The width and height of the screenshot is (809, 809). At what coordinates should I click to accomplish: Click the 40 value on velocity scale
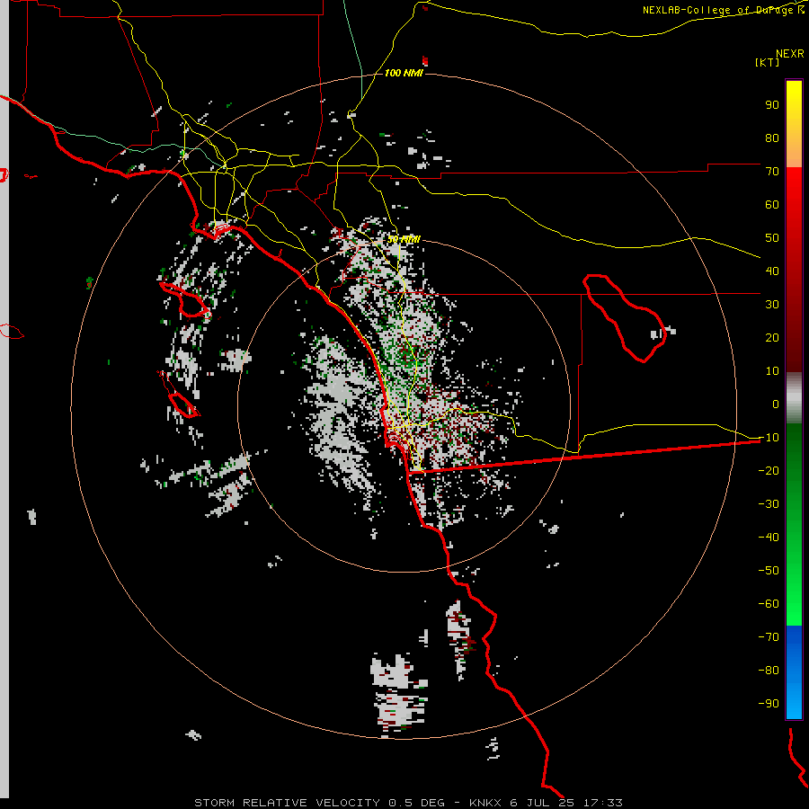click(772, 271)
